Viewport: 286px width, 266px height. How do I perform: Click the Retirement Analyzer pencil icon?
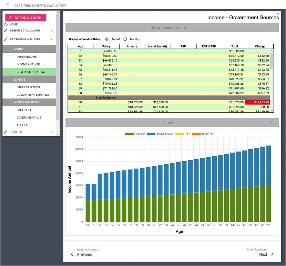(6, 39)
